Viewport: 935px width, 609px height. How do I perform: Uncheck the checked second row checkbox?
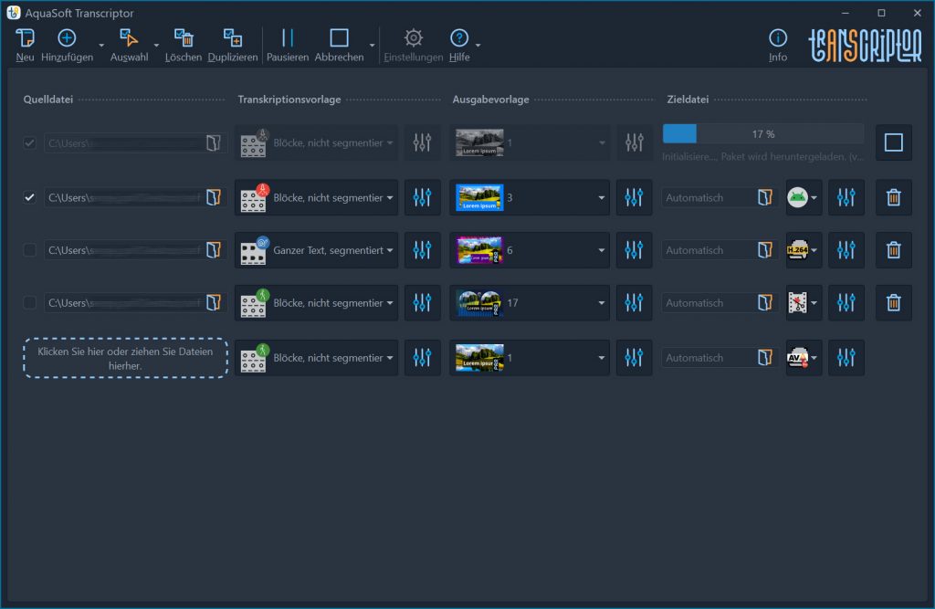click(30, 197)
